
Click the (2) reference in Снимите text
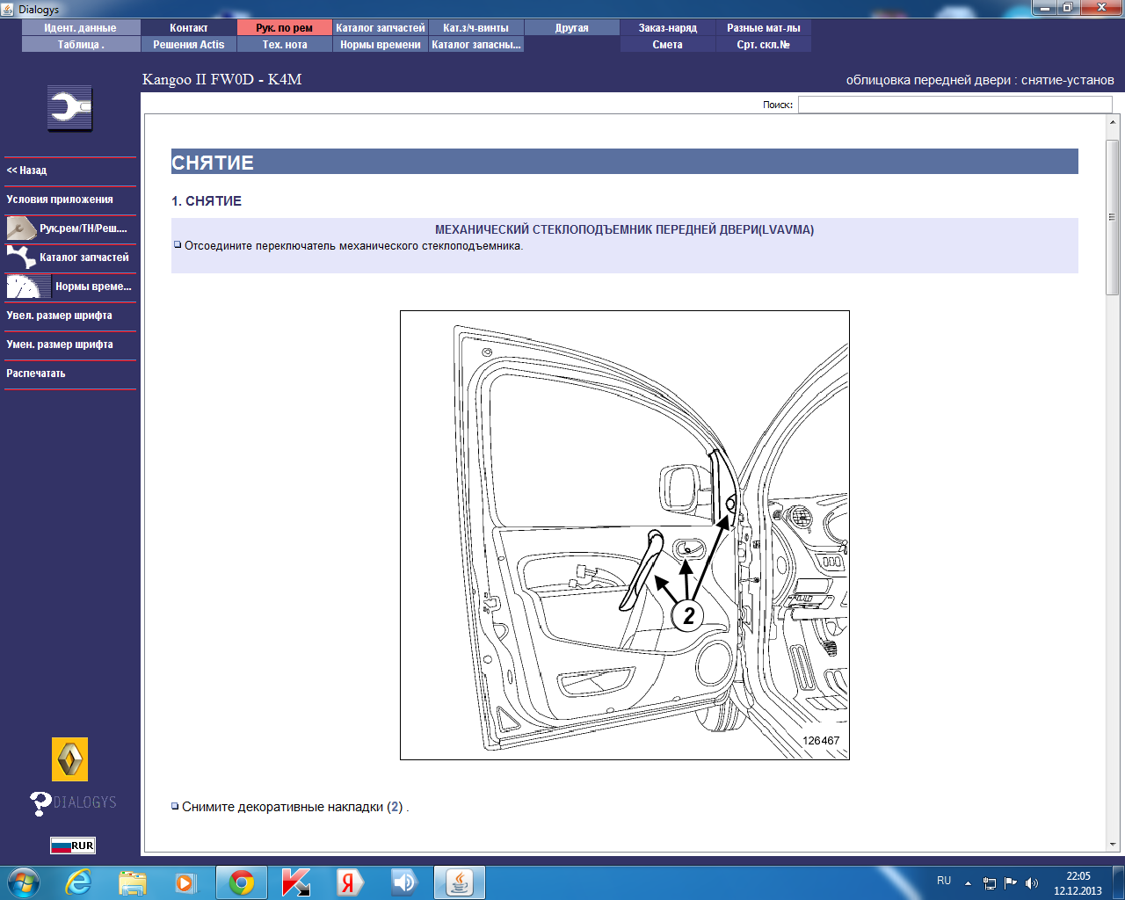(x=395, y=807)
